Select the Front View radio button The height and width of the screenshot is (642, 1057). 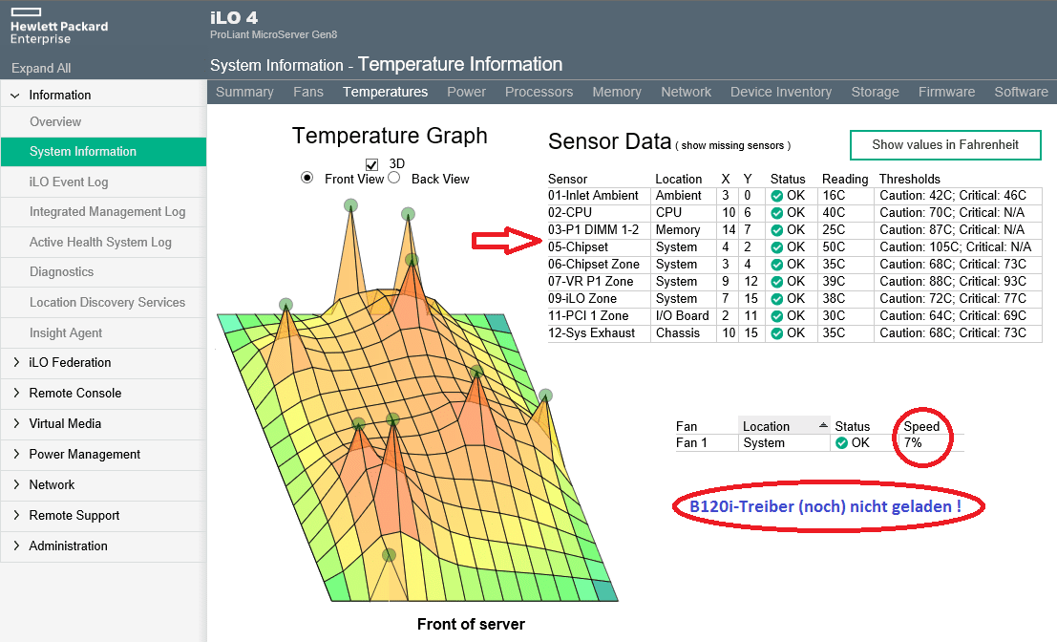pyautogui.click(x=307, y=178)
